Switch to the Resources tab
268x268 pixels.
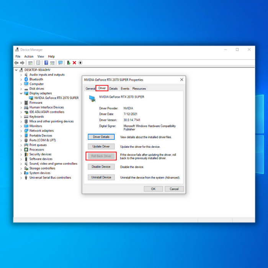tap(139, 88)
